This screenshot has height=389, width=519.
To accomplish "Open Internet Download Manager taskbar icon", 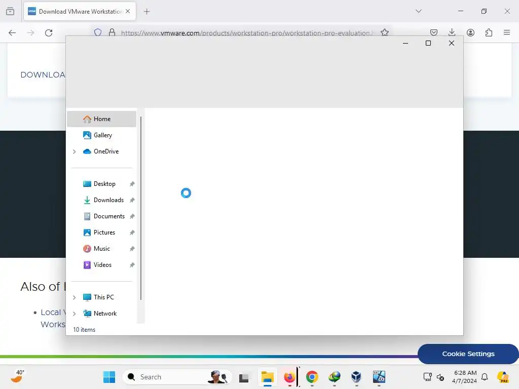I will [x=335, y=377].
